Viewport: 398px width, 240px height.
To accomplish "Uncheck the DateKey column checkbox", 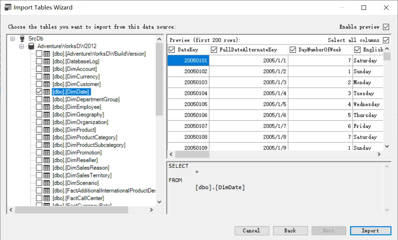I will pyautogui.click(x=171, y=50).
